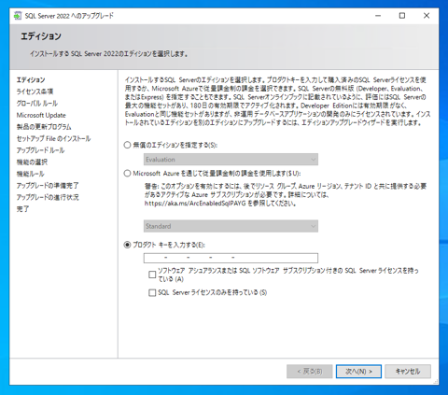Select Microsoft Update step in sidebar
The image size is (448, 395).
[x=41, y=115]
